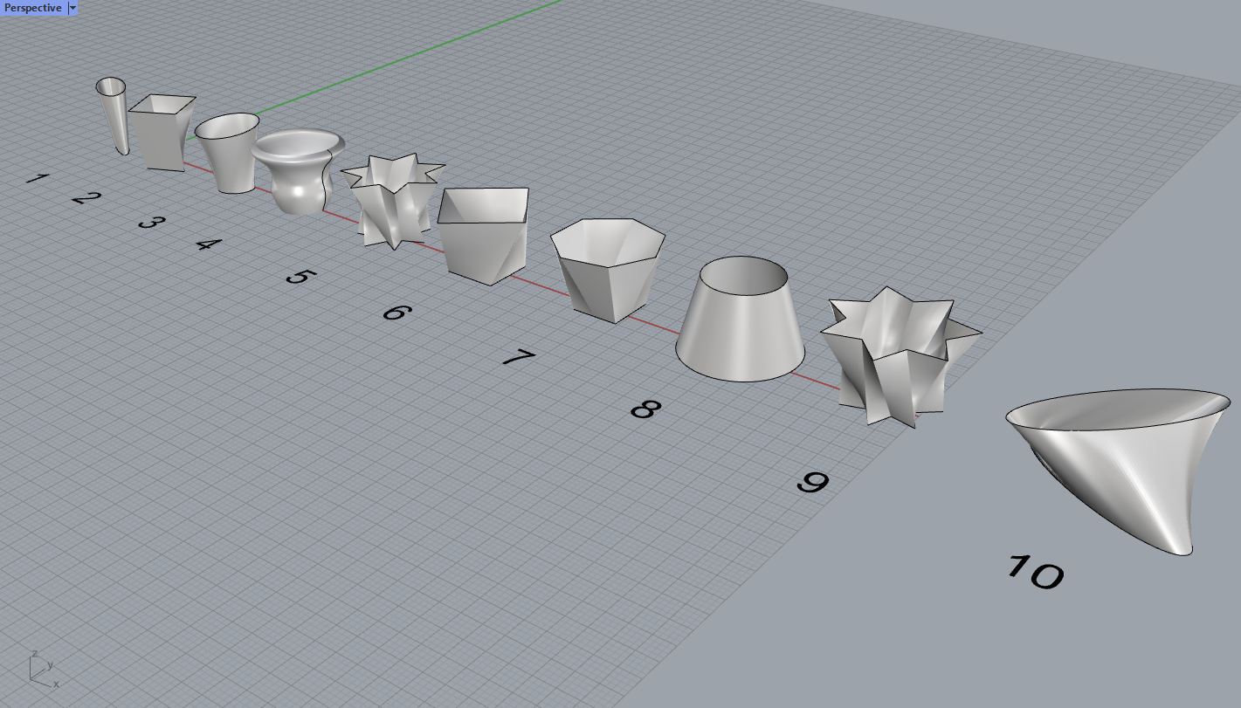Click the text label "8"

(645, 408)
